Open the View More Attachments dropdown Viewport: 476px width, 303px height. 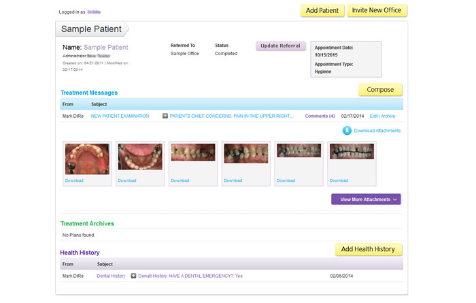[x=365, y=200]
